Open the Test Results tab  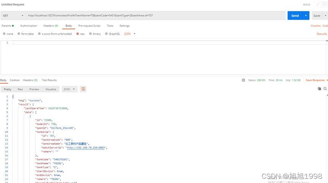pos(49,80)
